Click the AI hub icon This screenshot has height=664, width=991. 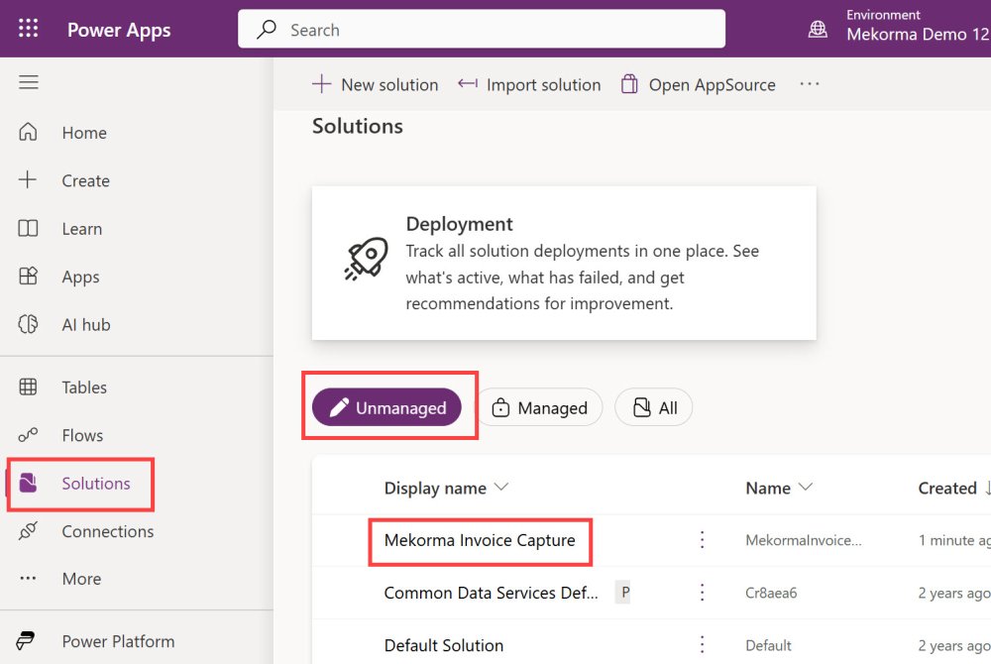tap(29, 324)
